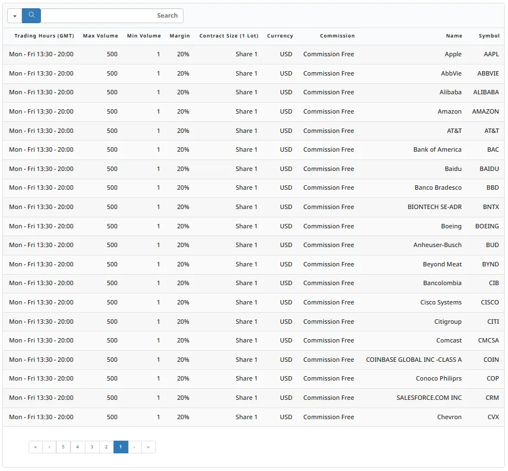508x471 pixels.
Task: Go to page 4 in pagination
Action: coord(78,447)
